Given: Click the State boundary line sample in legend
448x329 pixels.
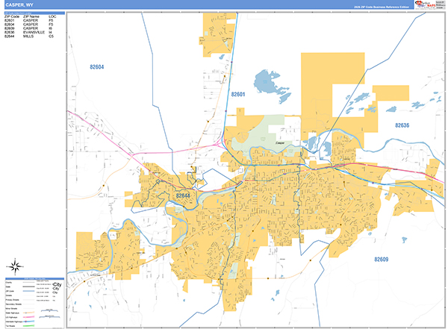Looking at the screenshot, I should 28,286.
